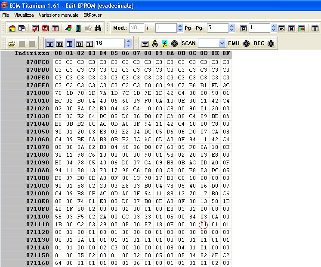This screenshot has height=267, width=321.
Task: Open the Variazione manuale menu
Action: 59,15
